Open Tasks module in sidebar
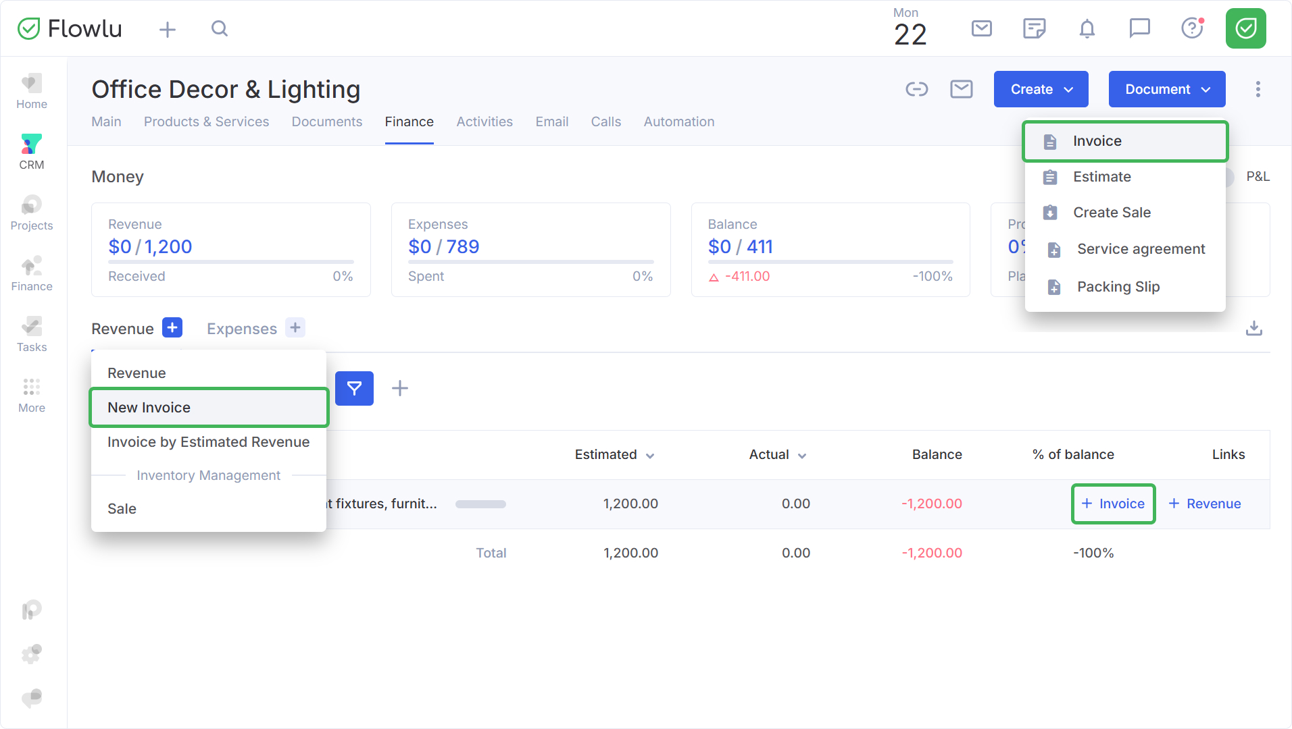Image resolution: width=1292 pixels, height=729 pixels. [x=32, y=334]
